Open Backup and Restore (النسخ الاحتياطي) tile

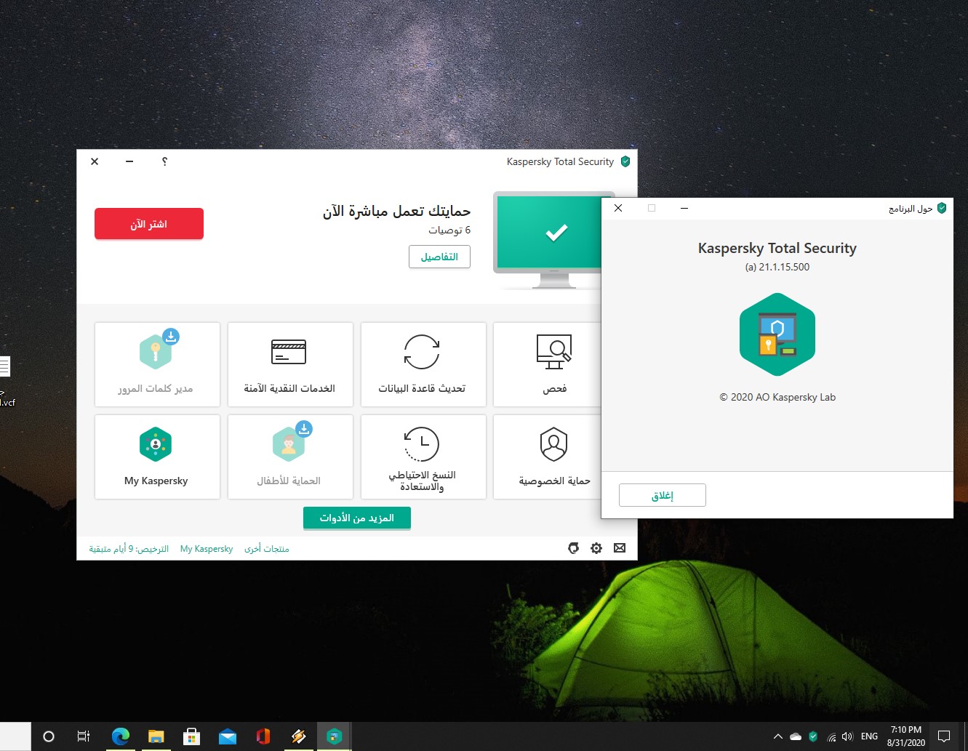click(x=423, y=457)
